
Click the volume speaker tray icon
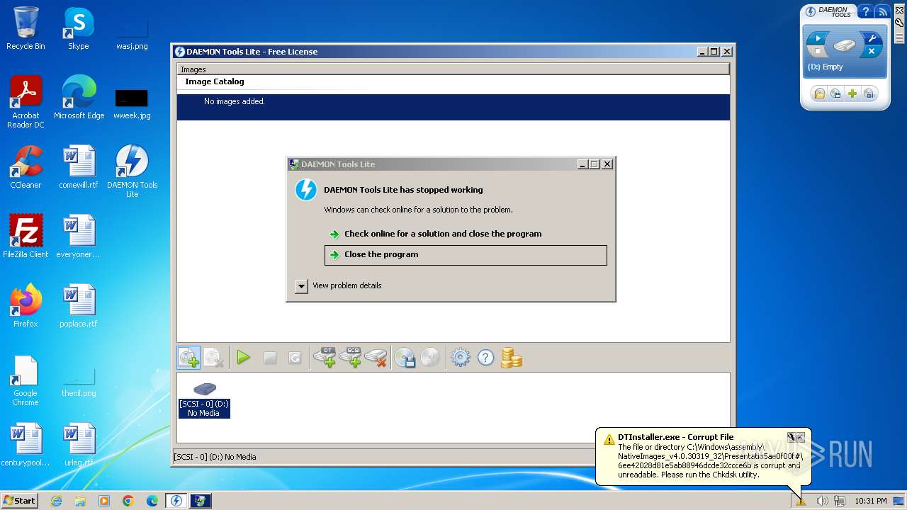(822, 501)
